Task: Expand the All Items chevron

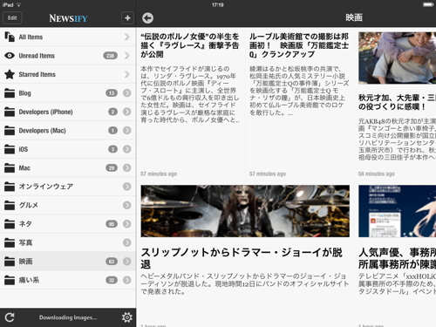Action: point(127,37)
